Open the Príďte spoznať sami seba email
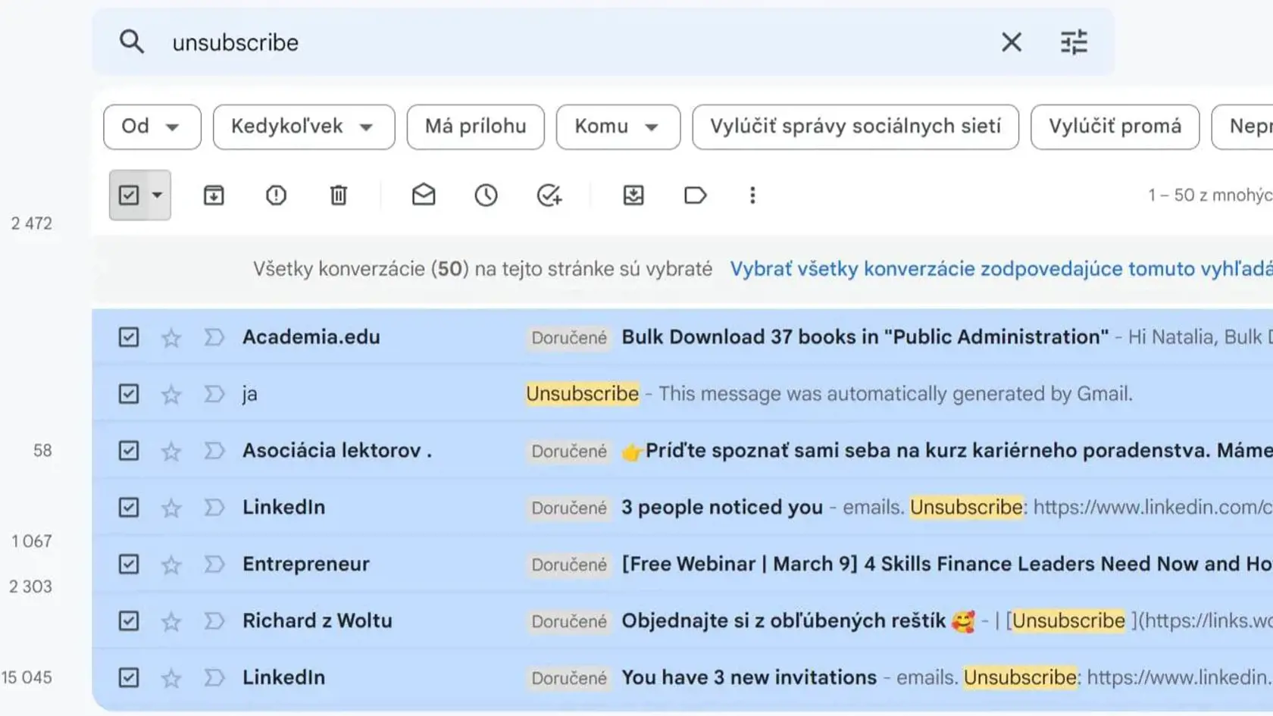 (x=947, y=451)
